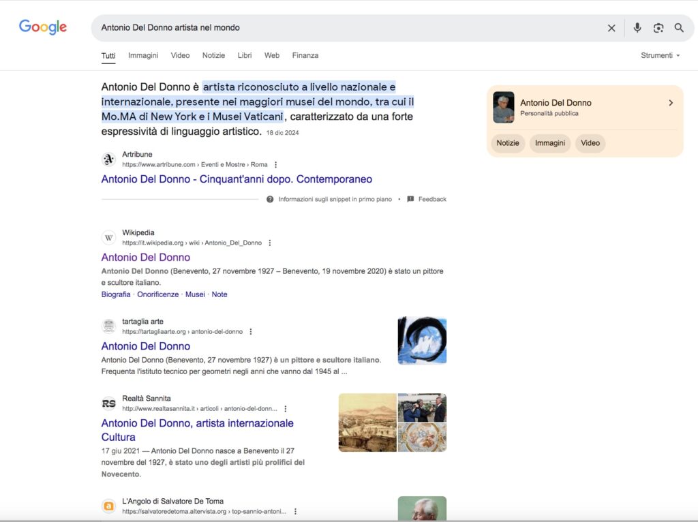Screen dimensions: 698x522
Task: Click the Musei sitelink
Action: pos(195,294)
